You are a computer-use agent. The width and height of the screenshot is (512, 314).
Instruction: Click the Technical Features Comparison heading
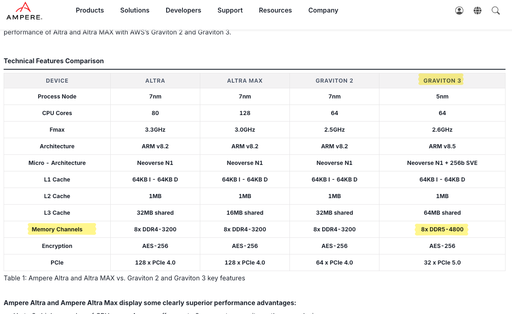[x=54, y=61]
